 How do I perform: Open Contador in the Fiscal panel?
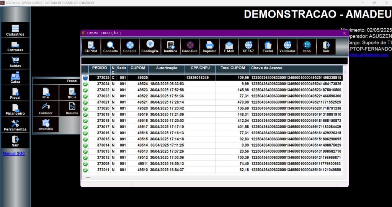46,109
